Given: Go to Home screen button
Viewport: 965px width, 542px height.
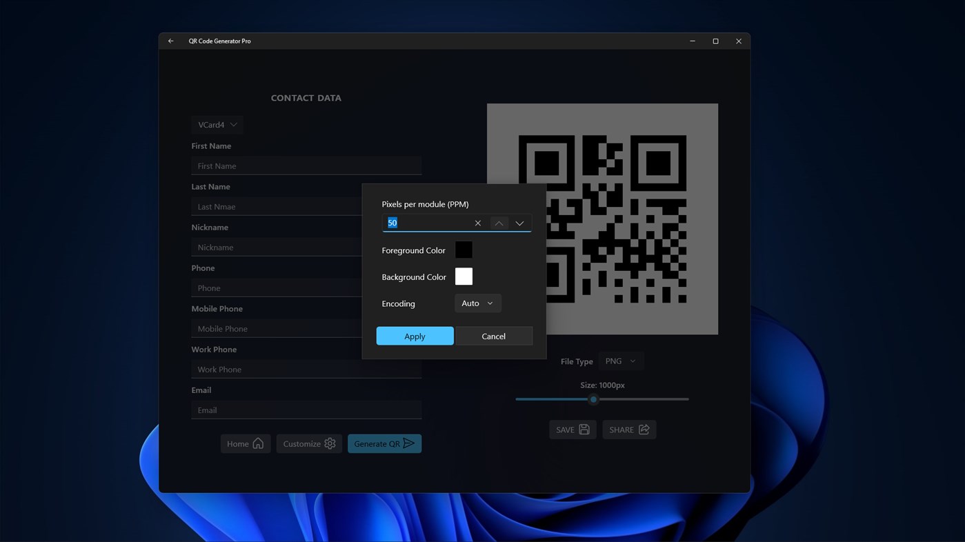Looking at the screenshot, I should (246, 444).
